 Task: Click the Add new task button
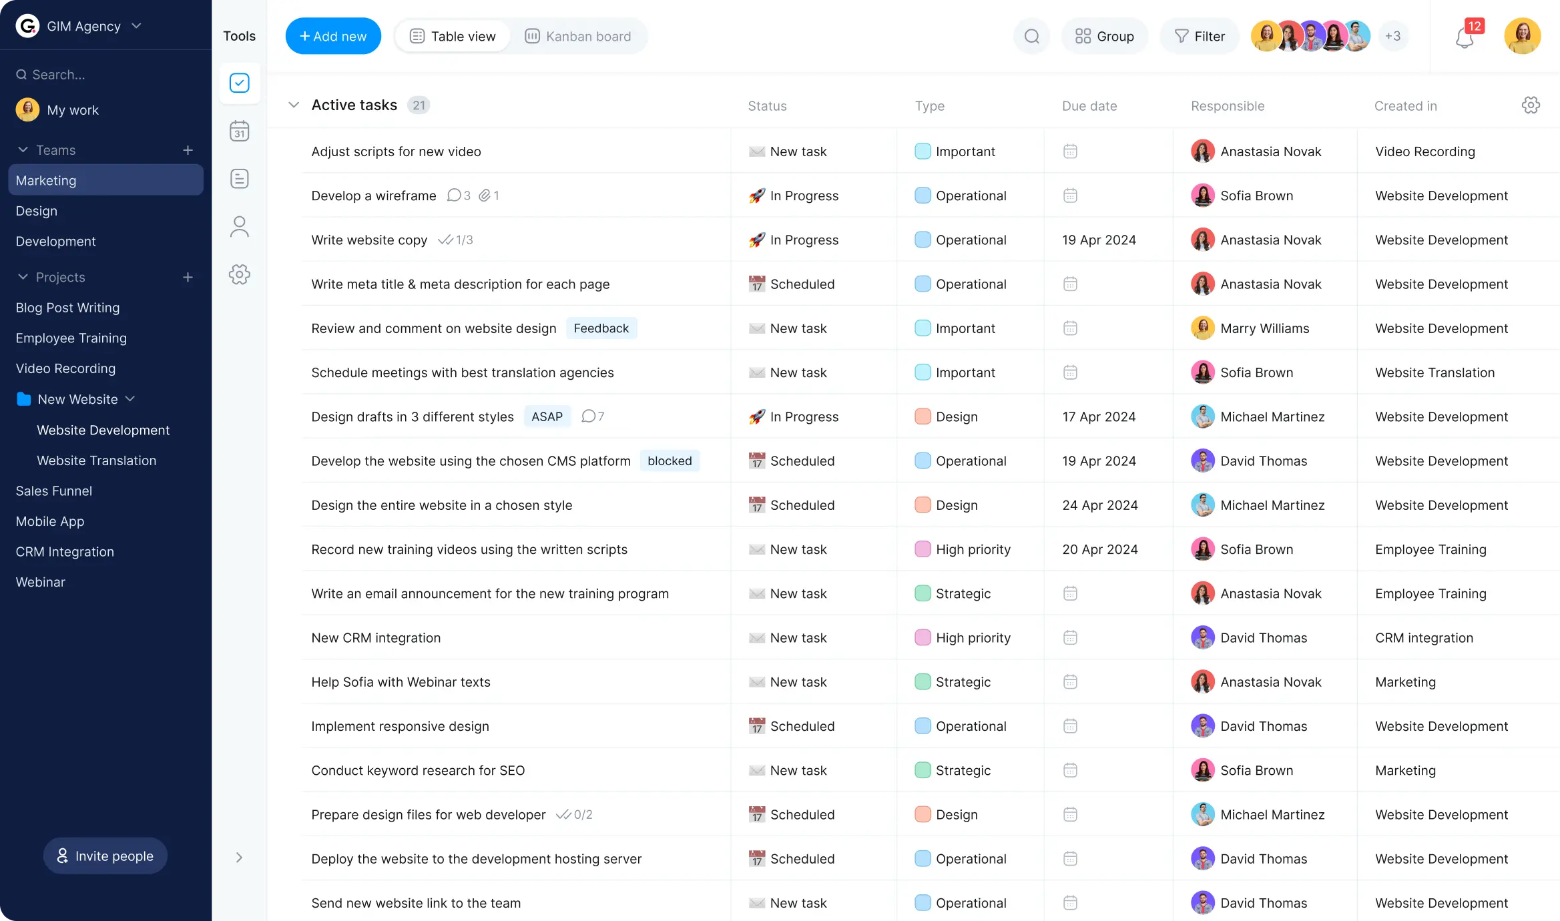[x=333, y=36]
